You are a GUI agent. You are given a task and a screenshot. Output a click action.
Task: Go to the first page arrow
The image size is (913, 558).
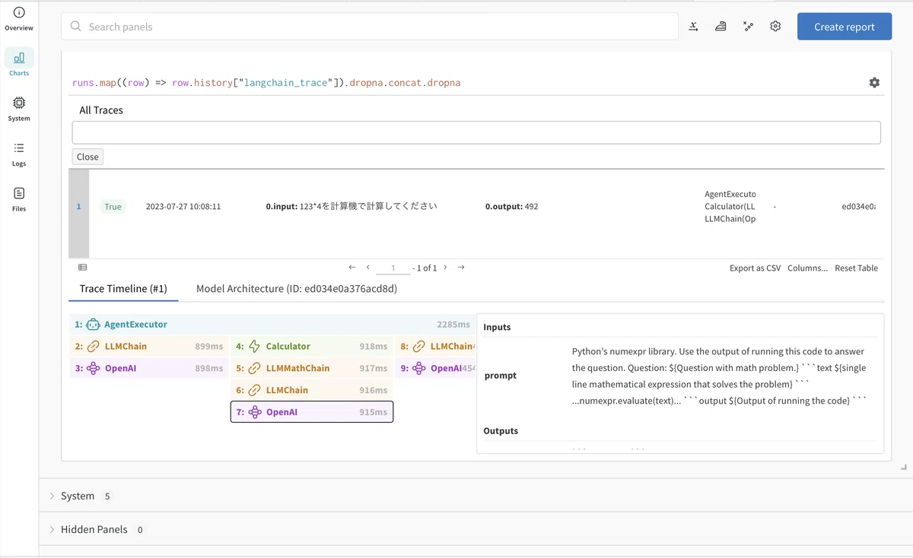[352, 268]
